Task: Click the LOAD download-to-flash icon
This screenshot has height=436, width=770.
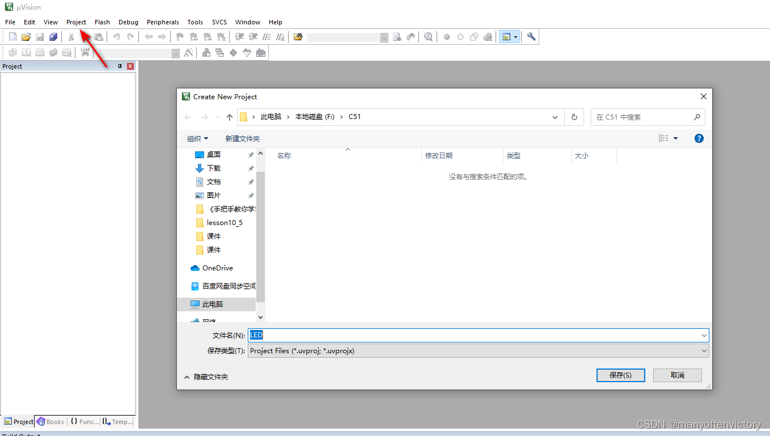Action: (x=85, y=53)
